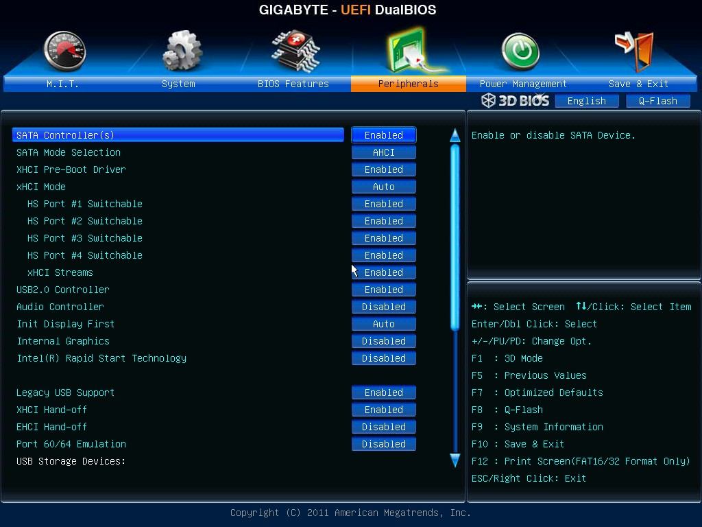The height and width of the screenshot is (527, 702).
Task: Enable the Audio Controller value
Action: point(384,307)
